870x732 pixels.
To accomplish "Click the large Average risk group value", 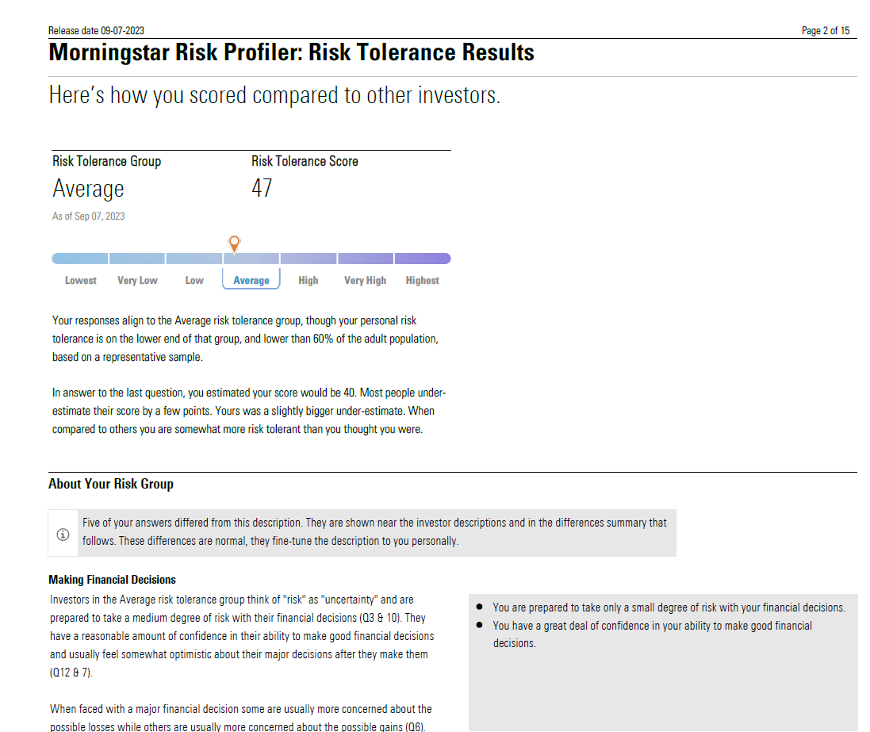I will tap(88, 189).
